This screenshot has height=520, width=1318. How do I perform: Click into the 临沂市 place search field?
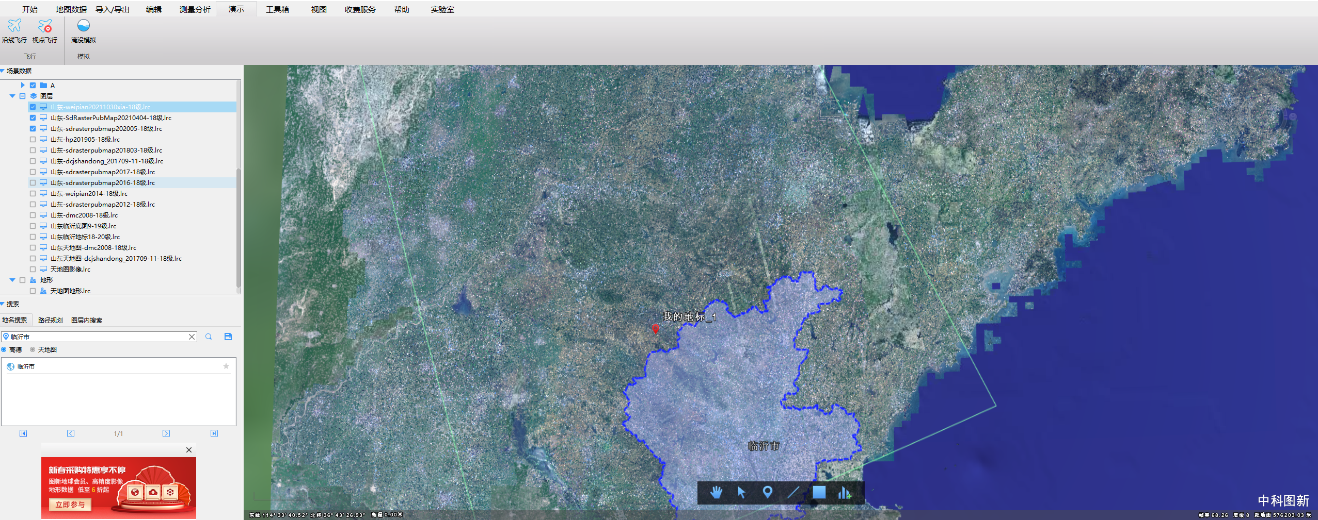(98, 337)
